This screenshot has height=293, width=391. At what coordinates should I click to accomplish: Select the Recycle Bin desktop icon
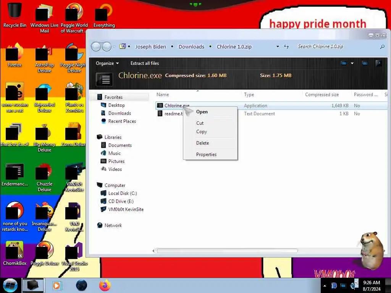click(15, 14)
